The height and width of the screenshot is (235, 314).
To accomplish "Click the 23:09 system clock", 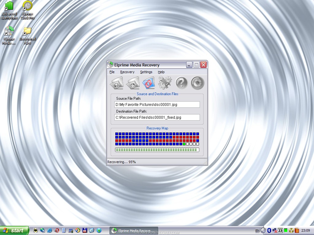I will 306,230.
